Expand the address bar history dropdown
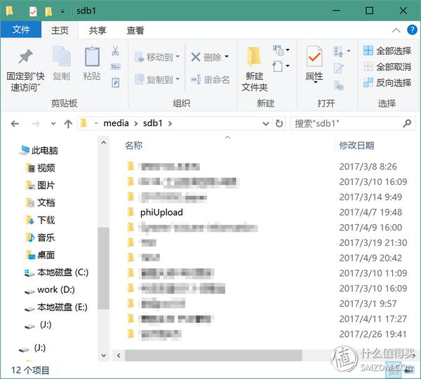Screen dimensions: 421x379 tap(265, 123)
